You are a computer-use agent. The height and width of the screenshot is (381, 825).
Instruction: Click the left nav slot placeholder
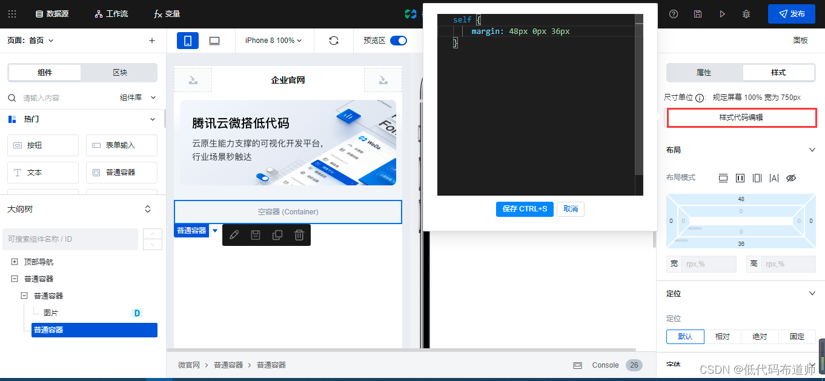[x=193, y=80]
